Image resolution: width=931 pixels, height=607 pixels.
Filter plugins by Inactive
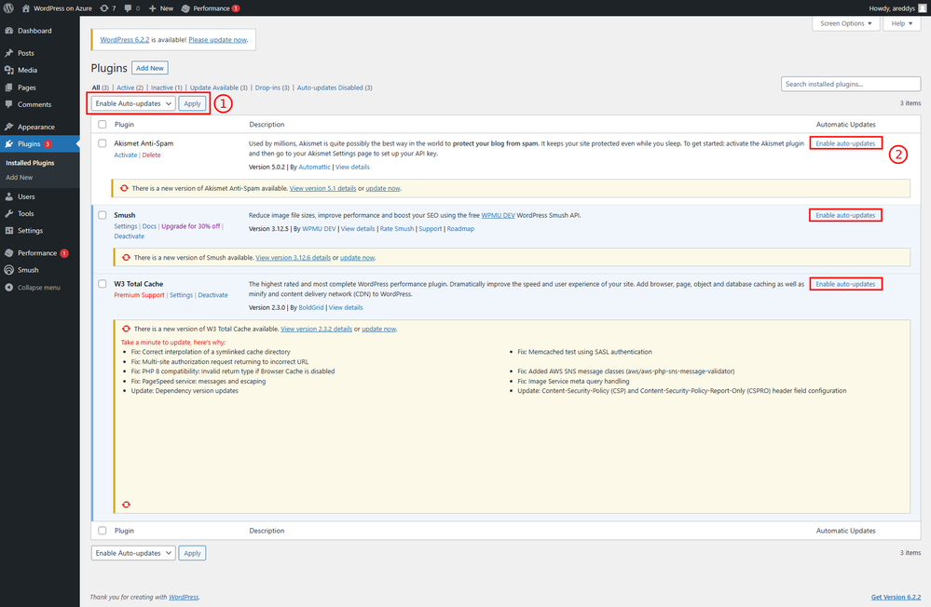point(162,88)
